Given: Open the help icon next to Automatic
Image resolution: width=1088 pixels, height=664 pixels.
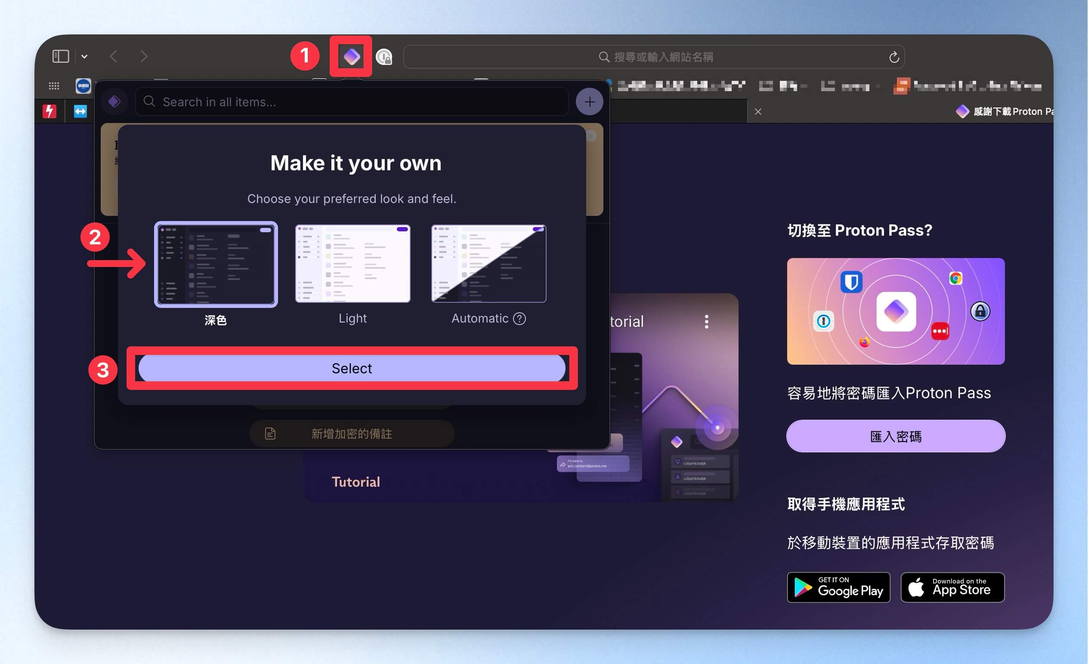Looking at the screenshot, I should (x=520, y=319).
